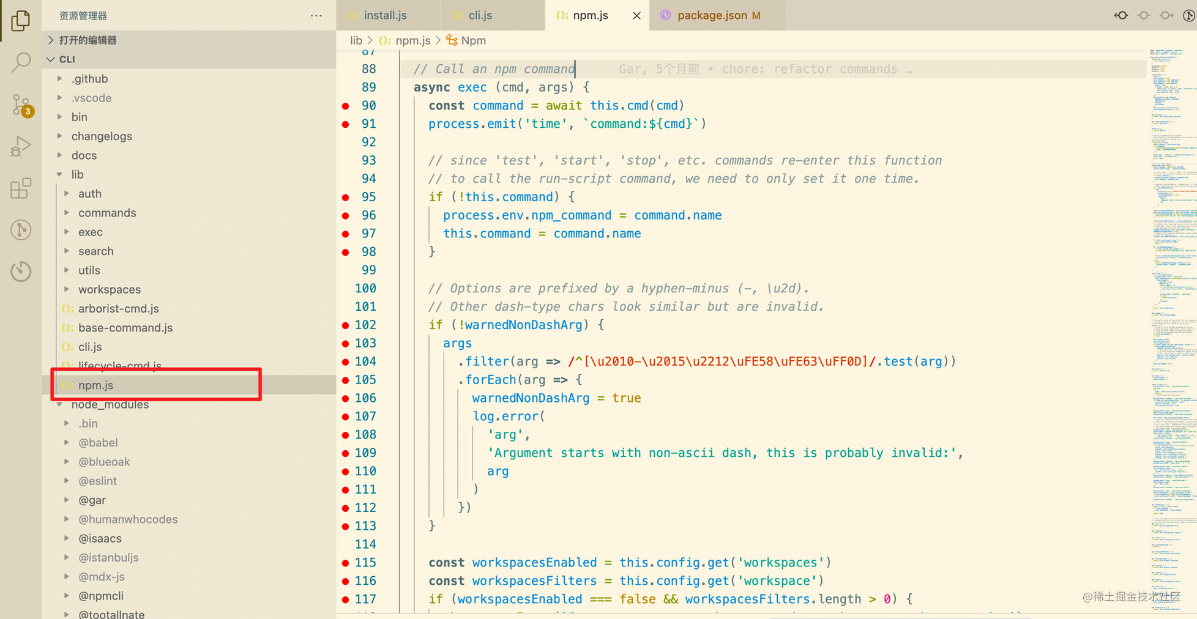Switch to the package.json tab

(x=712, y=15)
